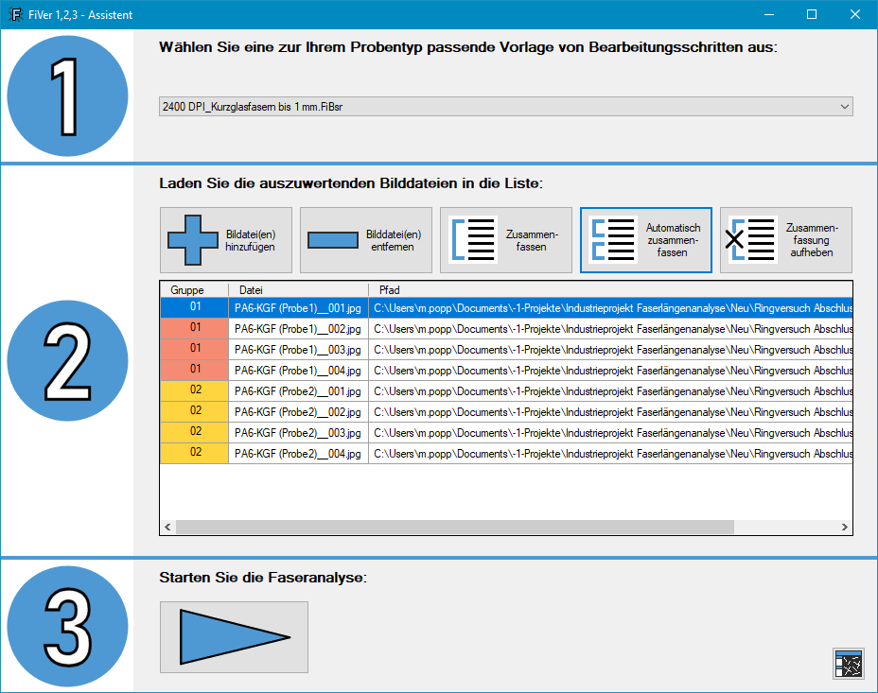The height and width of the screenshot is (693, 878).
Task: Click the group 02 cell of Probe2__001.jpg
Action: pos(194,390)
